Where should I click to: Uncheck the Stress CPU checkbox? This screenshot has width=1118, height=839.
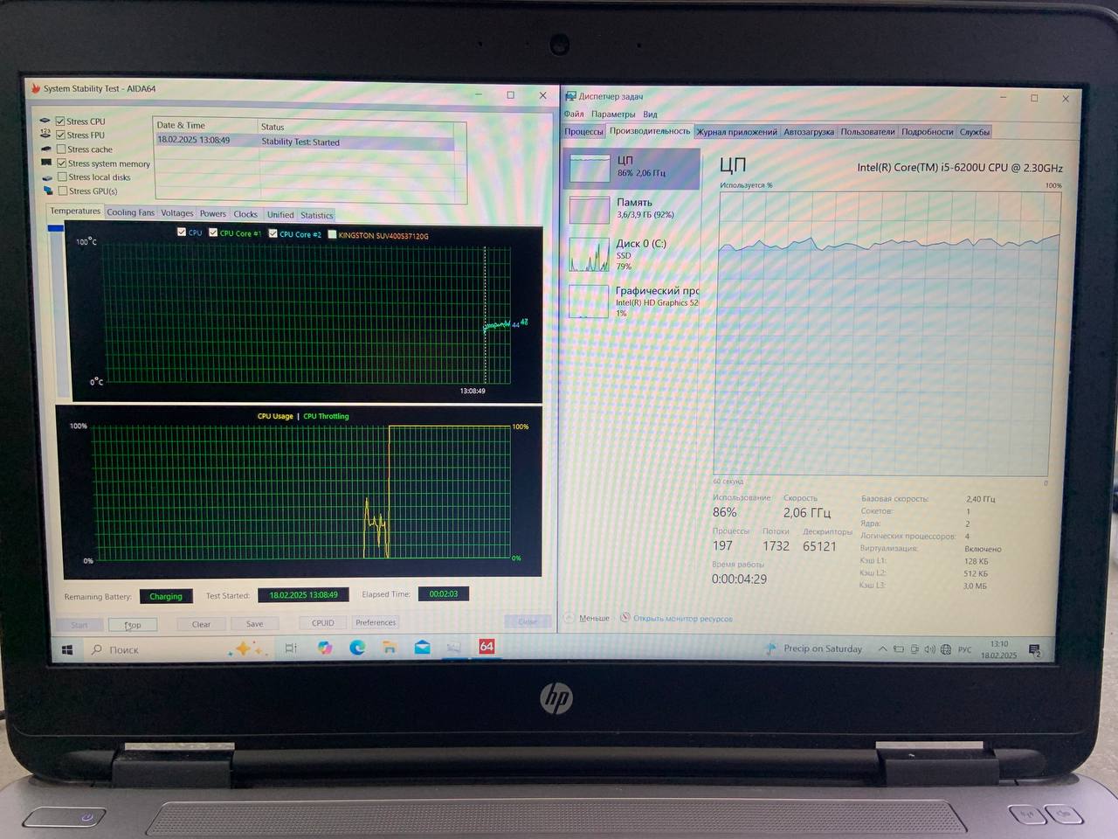pos(60,121)
